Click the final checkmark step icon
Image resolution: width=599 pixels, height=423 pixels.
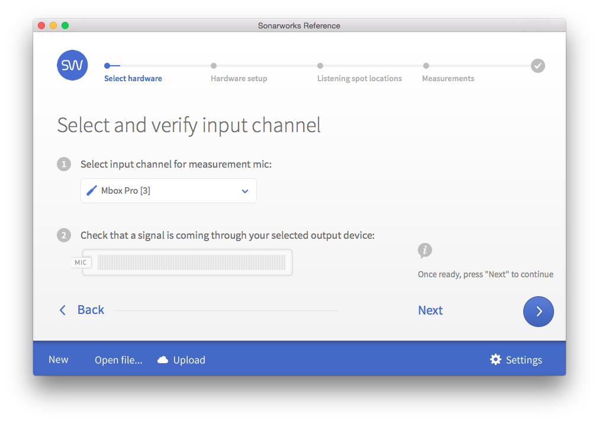(537, 66)
